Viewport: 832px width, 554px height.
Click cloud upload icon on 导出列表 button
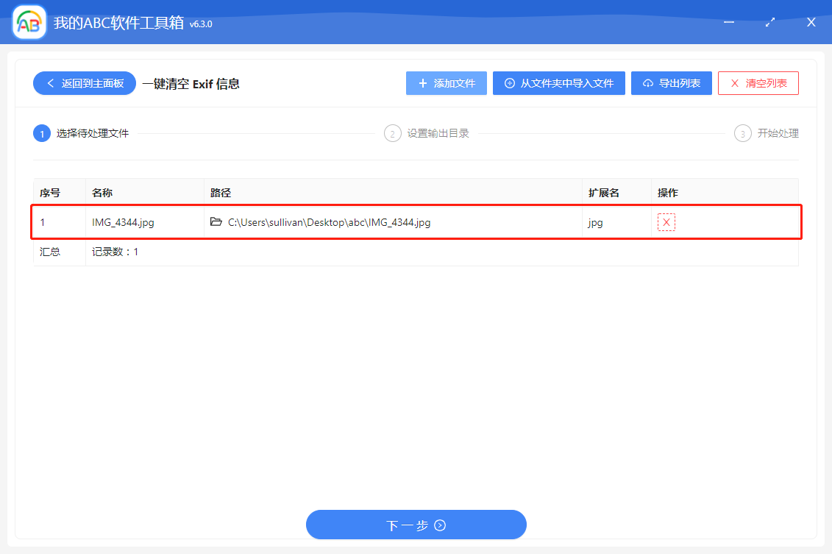[x=650, y=83]
